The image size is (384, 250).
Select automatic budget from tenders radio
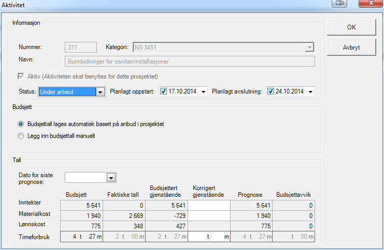[x=21, y=124]
